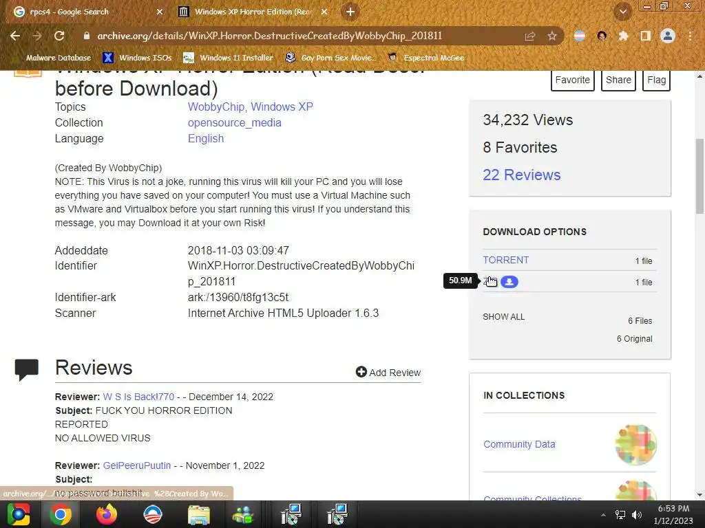Select the 34,232 Views text

528,120
